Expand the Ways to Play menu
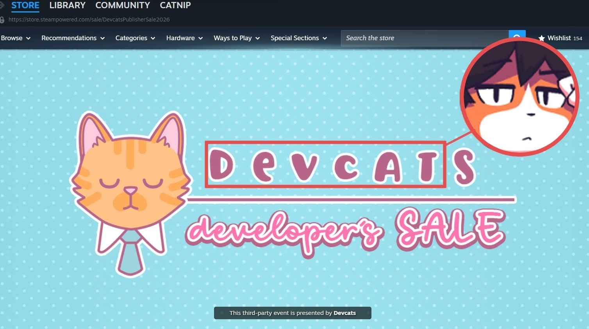This screenshot has height=329, width=589. [x=236, y=38]
